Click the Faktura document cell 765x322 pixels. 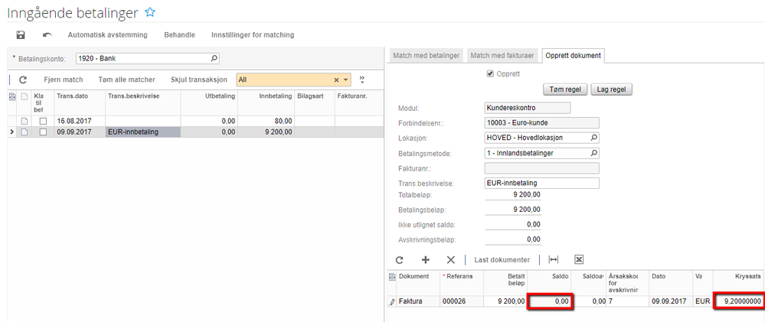pyautogui.click(x=418, y=301)
